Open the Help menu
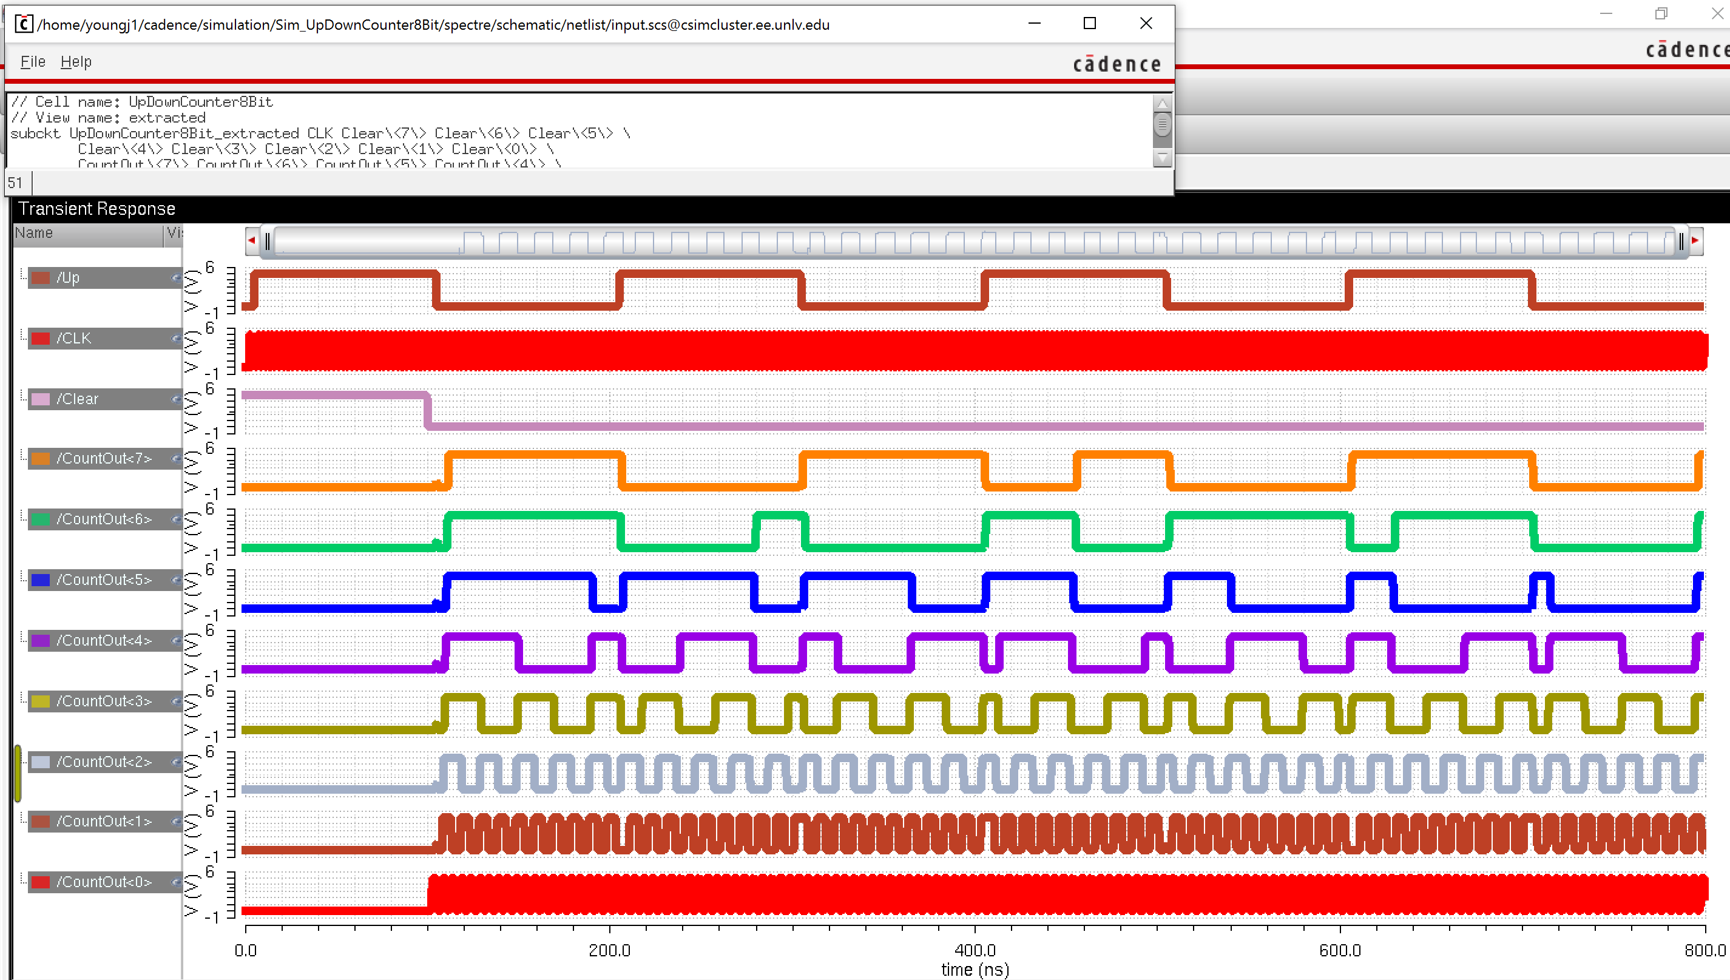Viewport: 1730px width, 980px height. tap(75, 62)
